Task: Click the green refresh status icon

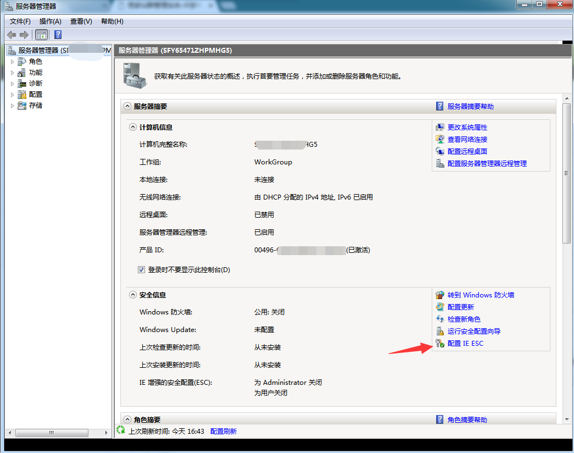Action: (x=121, y=430)
